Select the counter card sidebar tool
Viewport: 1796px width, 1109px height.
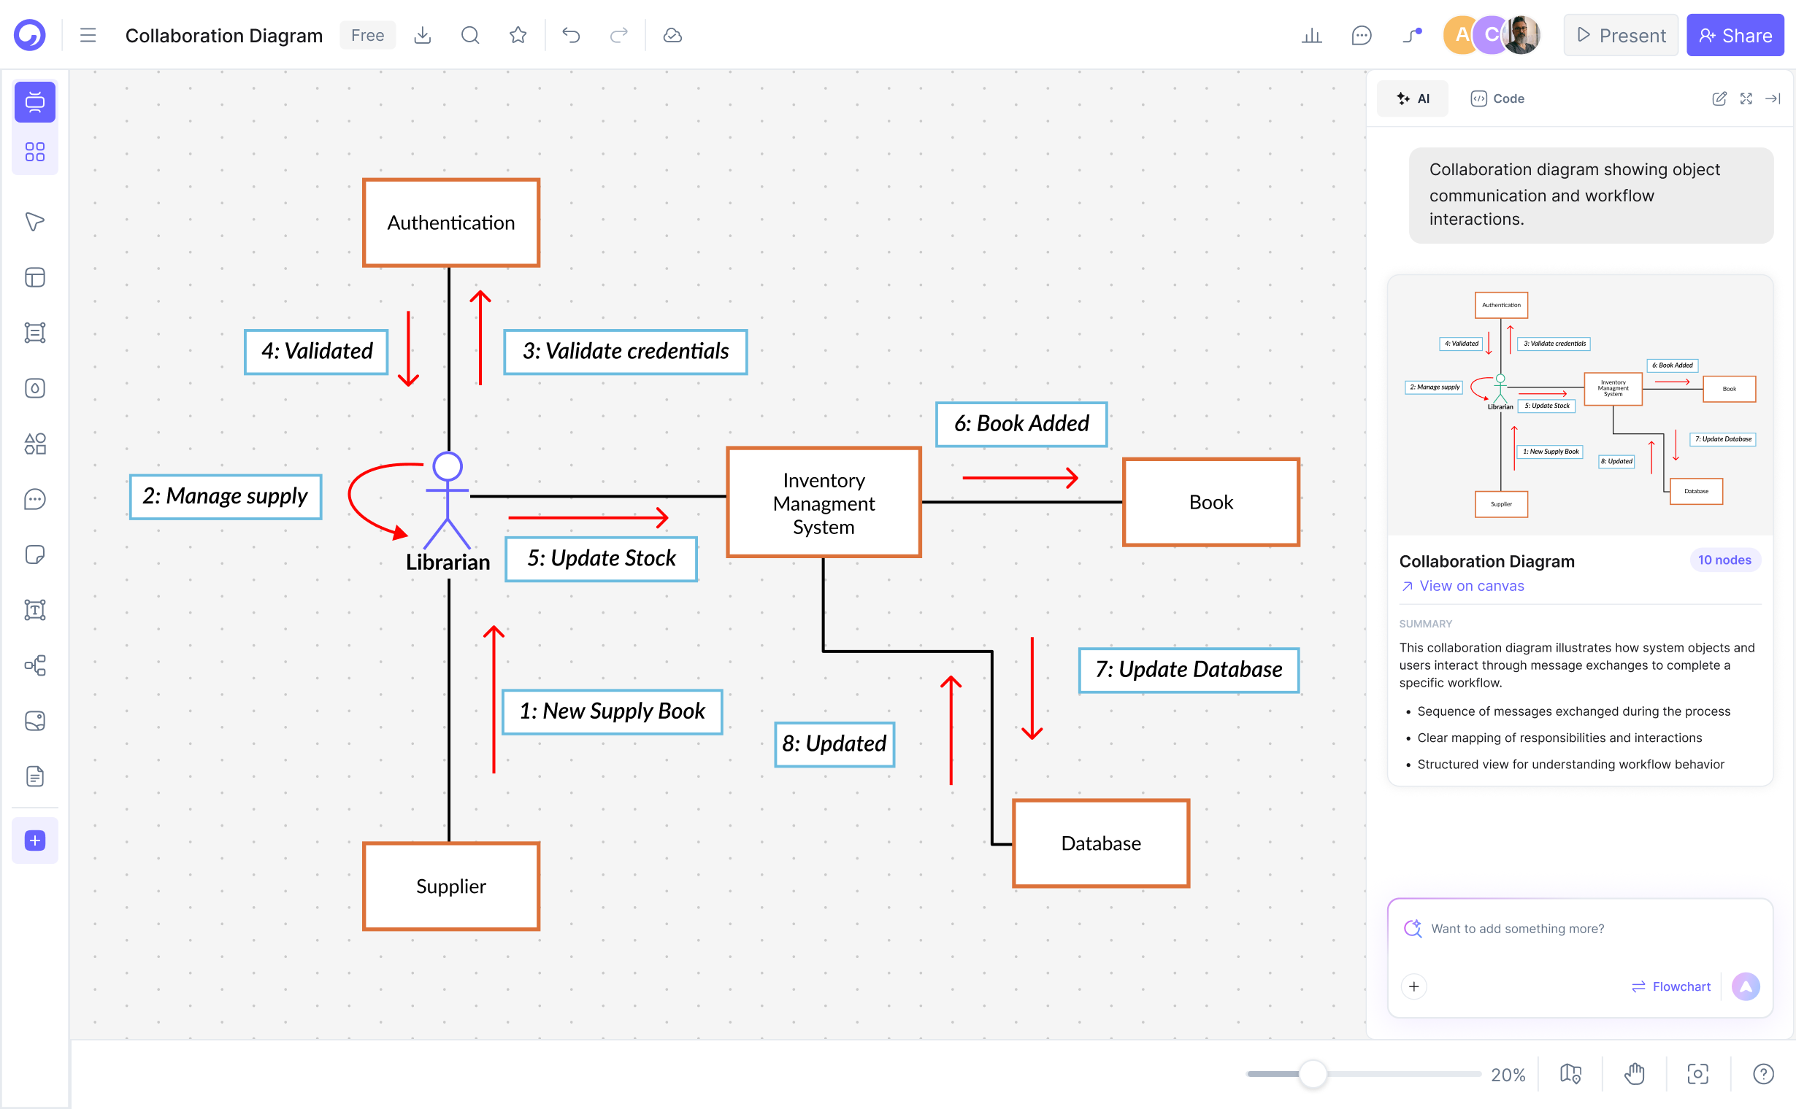coord(35,388)
